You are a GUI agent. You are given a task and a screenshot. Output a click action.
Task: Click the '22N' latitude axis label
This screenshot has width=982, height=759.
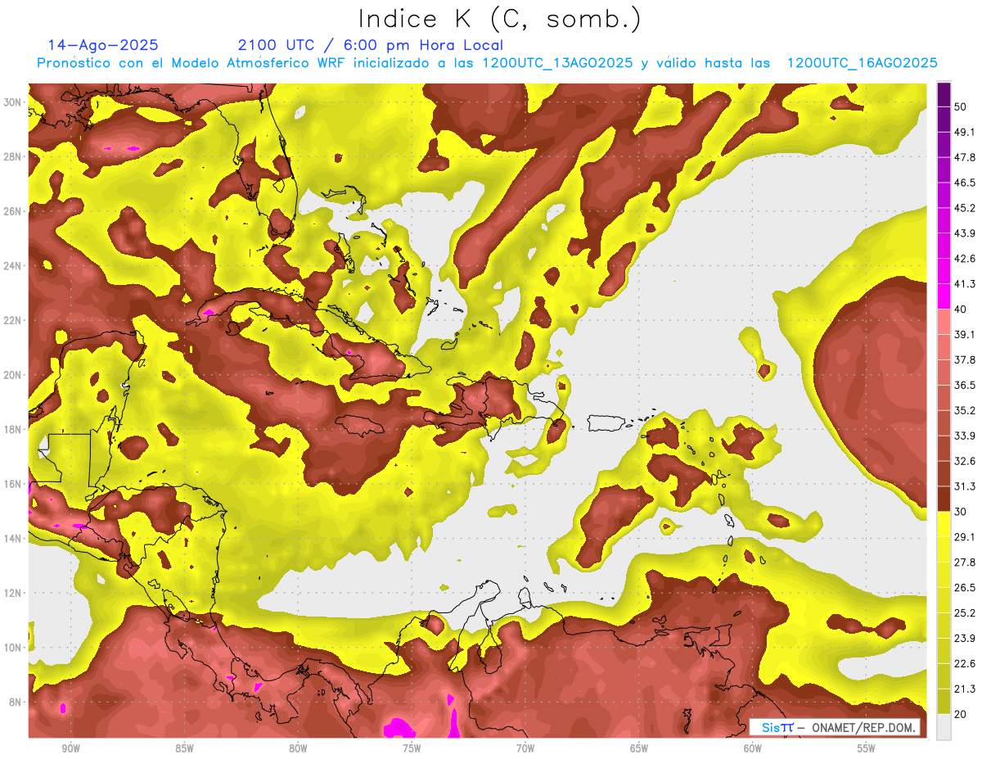point(14,319)
